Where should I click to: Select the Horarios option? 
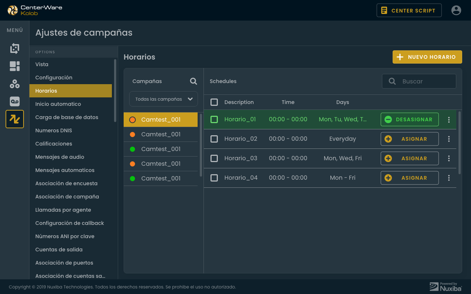[x=71, y=91]
